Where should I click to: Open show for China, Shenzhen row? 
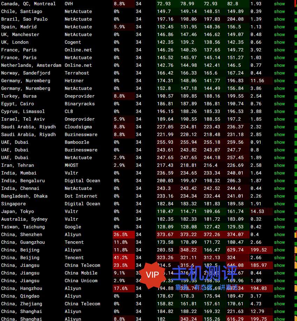(x=280, y=235)
